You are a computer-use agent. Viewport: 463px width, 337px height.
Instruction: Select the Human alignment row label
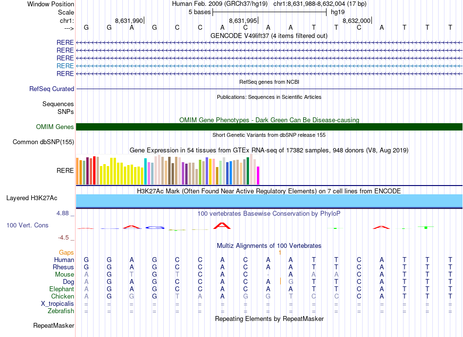(x=64, y=260)
